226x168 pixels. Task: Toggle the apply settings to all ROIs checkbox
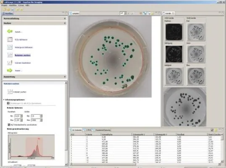[x=8, y=103]
